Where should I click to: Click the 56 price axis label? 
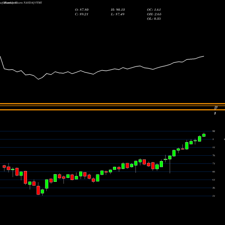214,188
